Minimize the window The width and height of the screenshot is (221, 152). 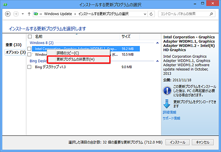coord(195,4)
